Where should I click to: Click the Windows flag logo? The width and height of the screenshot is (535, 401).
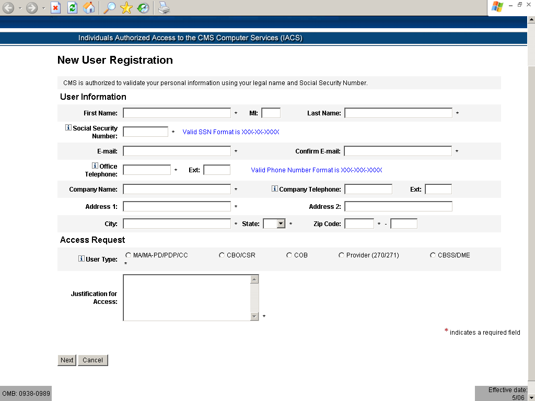(497, 7)
